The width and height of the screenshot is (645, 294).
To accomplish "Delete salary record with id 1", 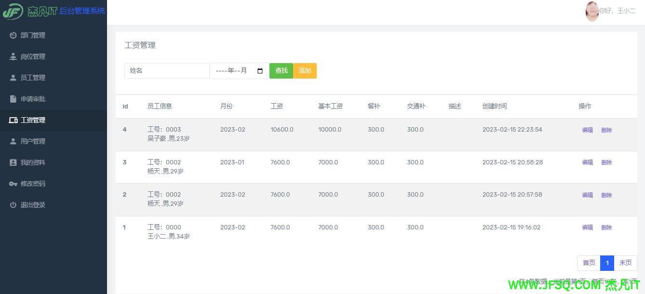I will pyautogui.click(x=606, y=227).
